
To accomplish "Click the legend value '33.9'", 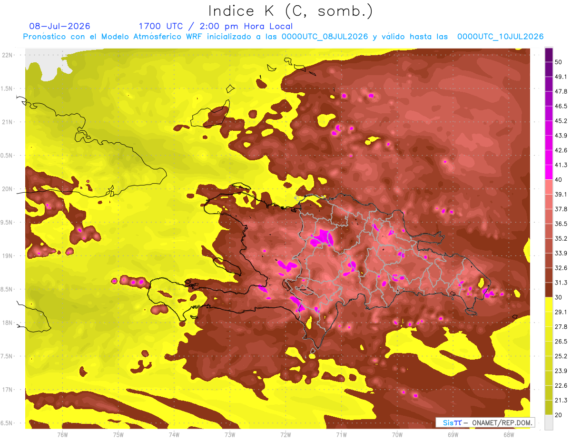I will 561,253.
